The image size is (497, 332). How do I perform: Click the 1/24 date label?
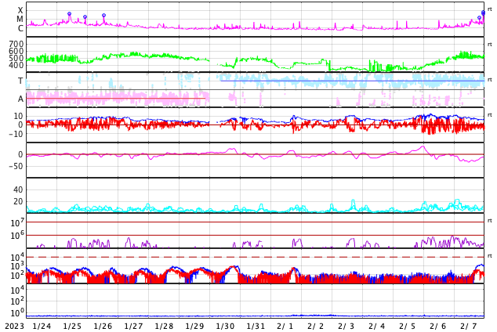tap(42, 327)
